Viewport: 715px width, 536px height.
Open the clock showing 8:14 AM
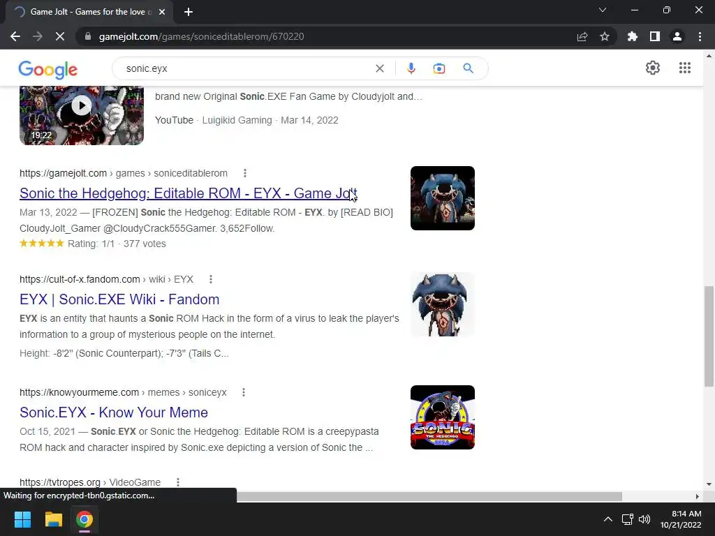point(681,519)
